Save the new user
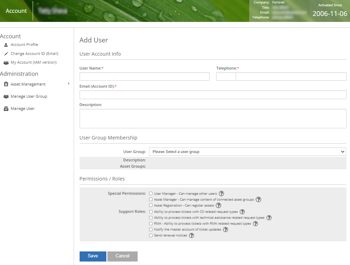The height and width of the screenshot is (265, 350). pyautogui.click(x=92, y=256)
